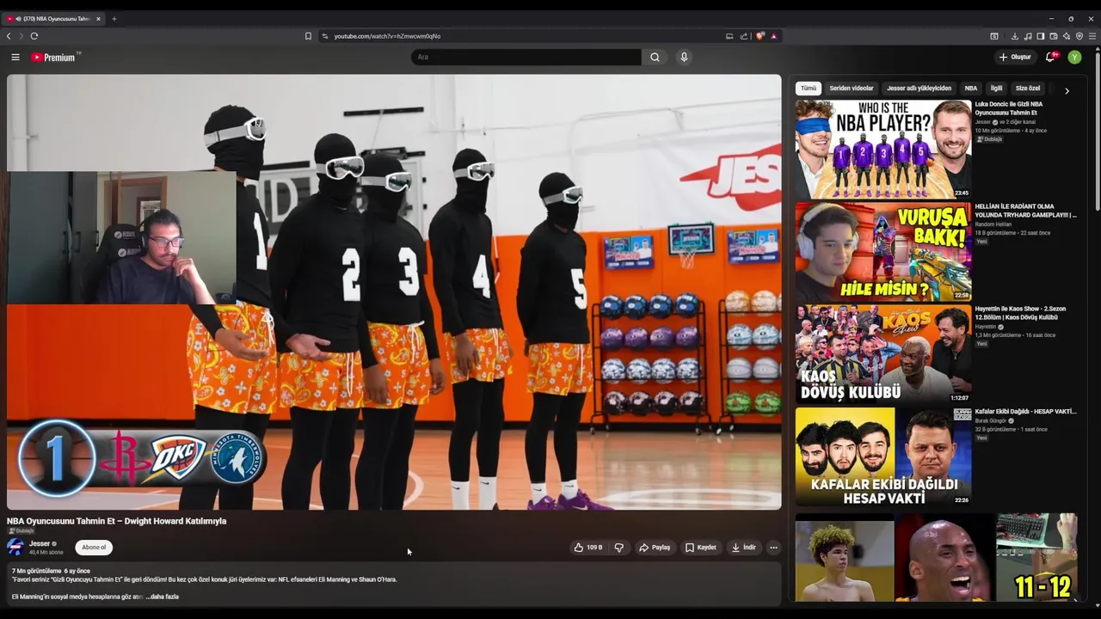
Task: Dislike the video with thumbs down
Action: [618, 547]
